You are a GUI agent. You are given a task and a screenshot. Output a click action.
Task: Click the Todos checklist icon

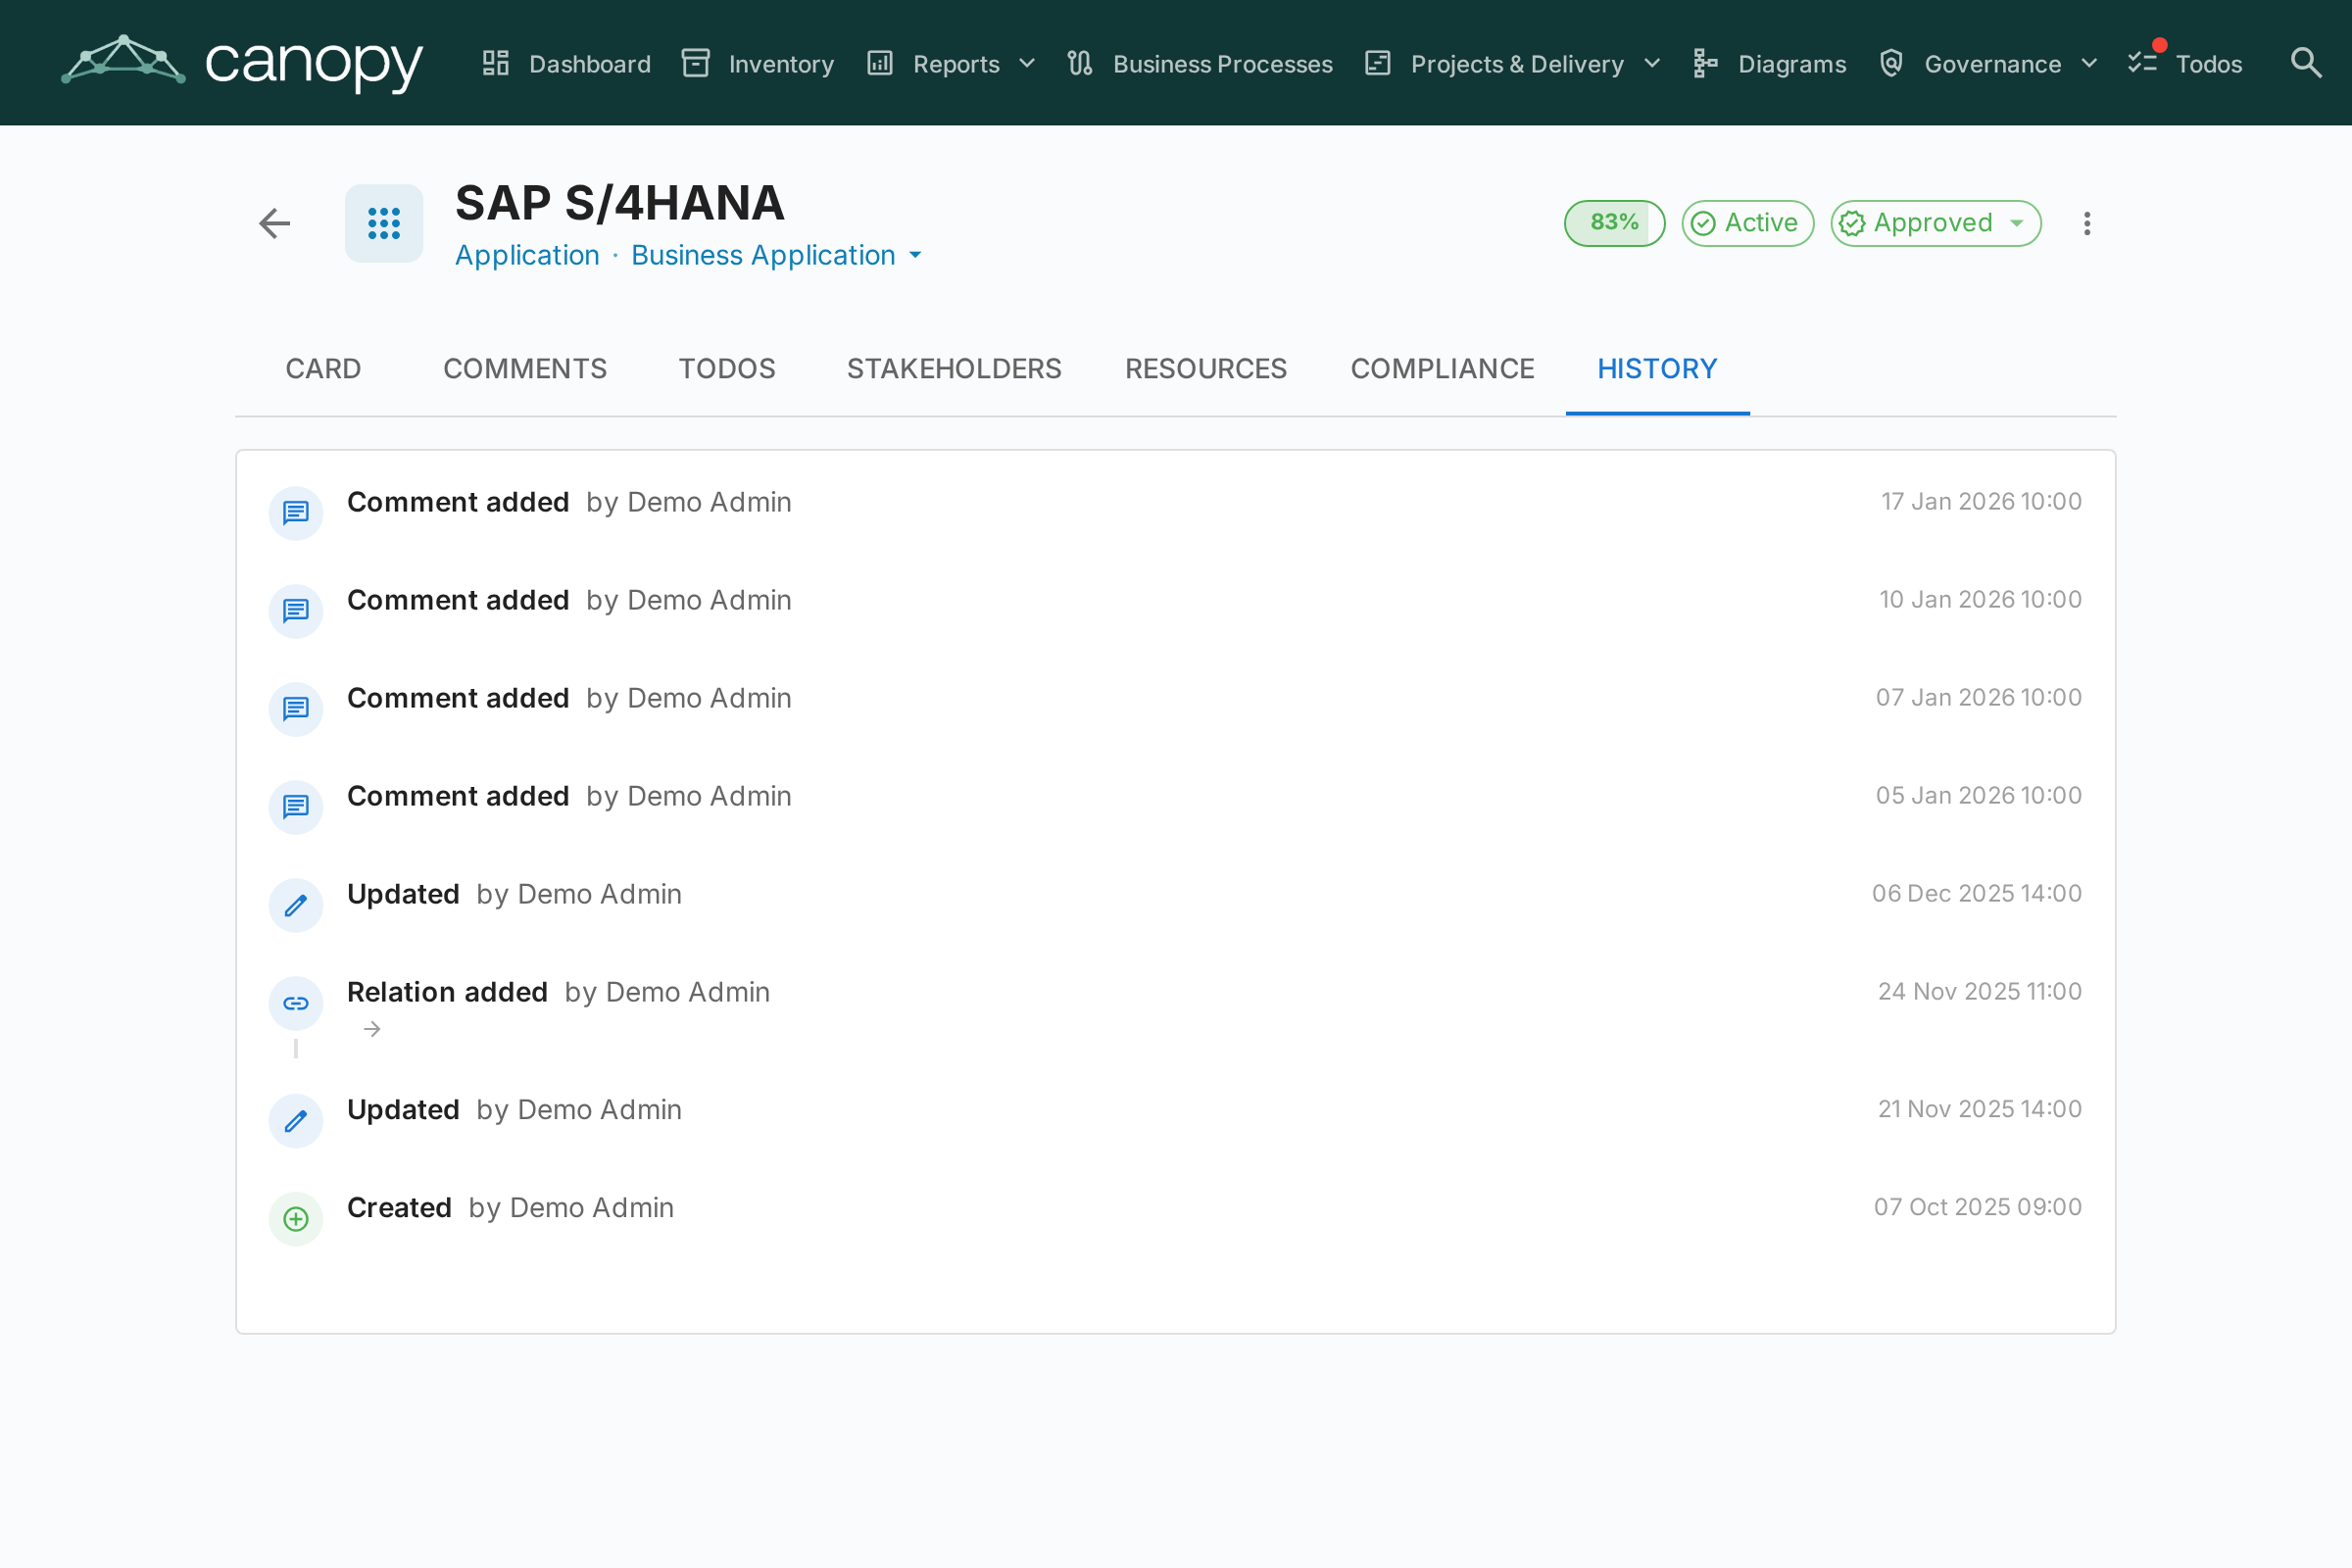click(x=2142, y=63)
